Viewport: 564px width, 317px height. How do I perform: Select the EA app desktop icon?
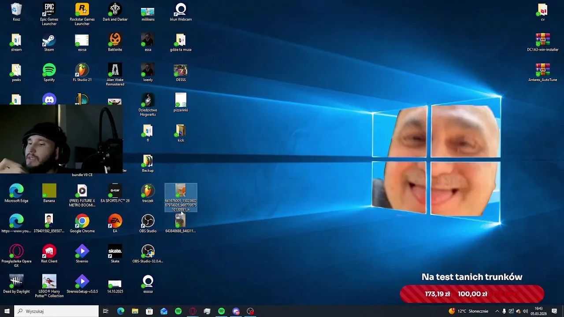coord(115,224)
